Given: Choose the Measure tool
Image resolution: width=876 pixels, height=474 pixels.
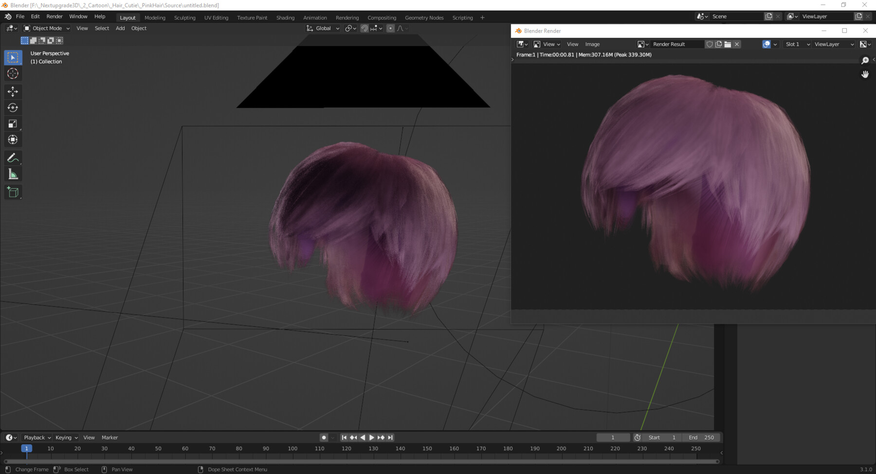Looking at the screenshot, I should tap(13, 174).
